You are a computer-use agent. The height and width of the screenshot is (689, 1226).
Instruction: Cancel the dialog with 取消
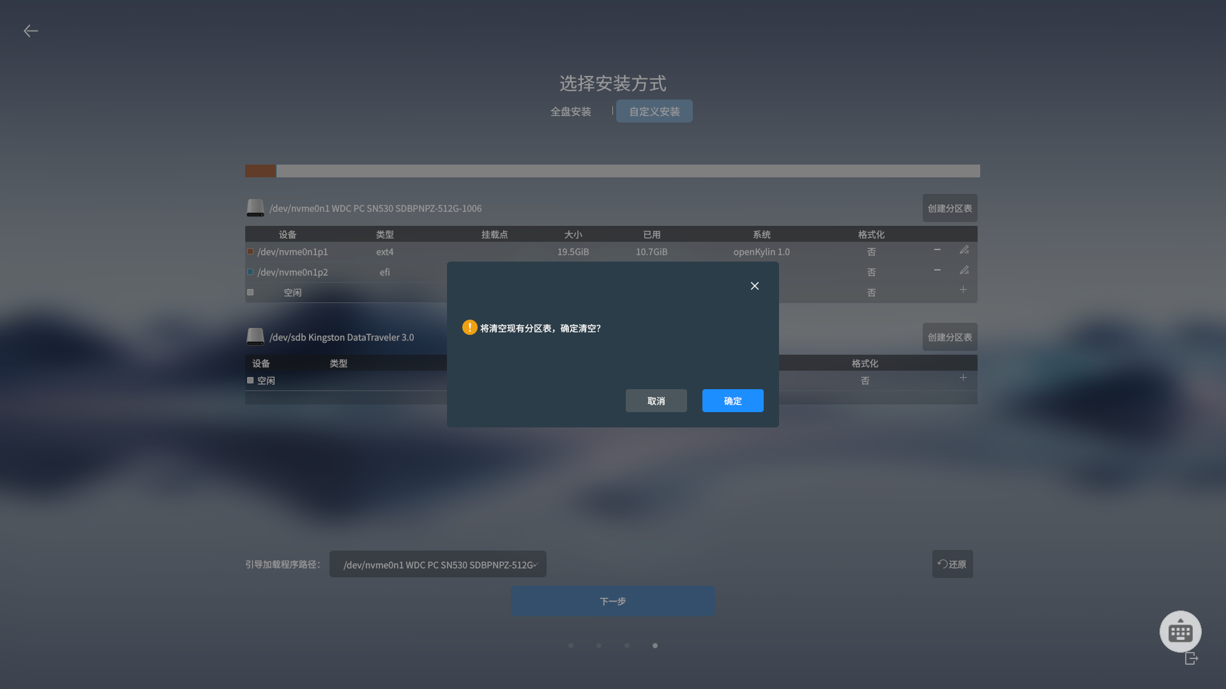656,401
